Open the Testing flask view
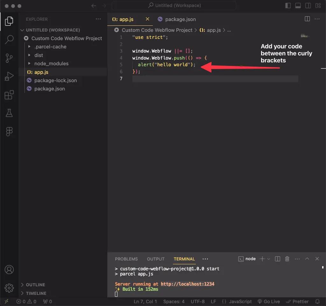 [9, 113]
